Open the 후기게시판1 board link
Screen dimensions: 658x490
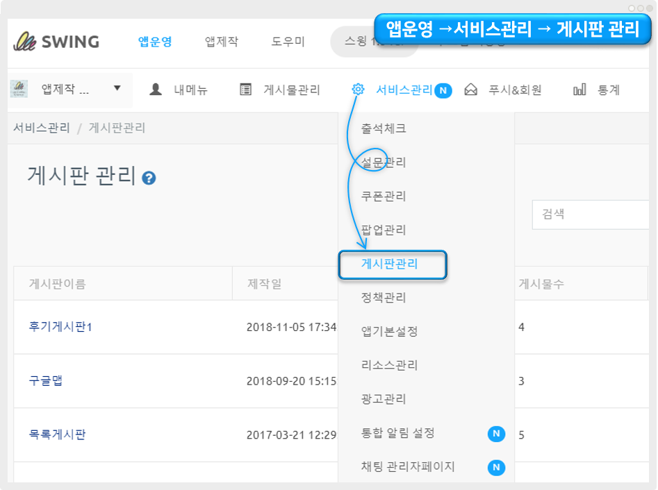60,326
